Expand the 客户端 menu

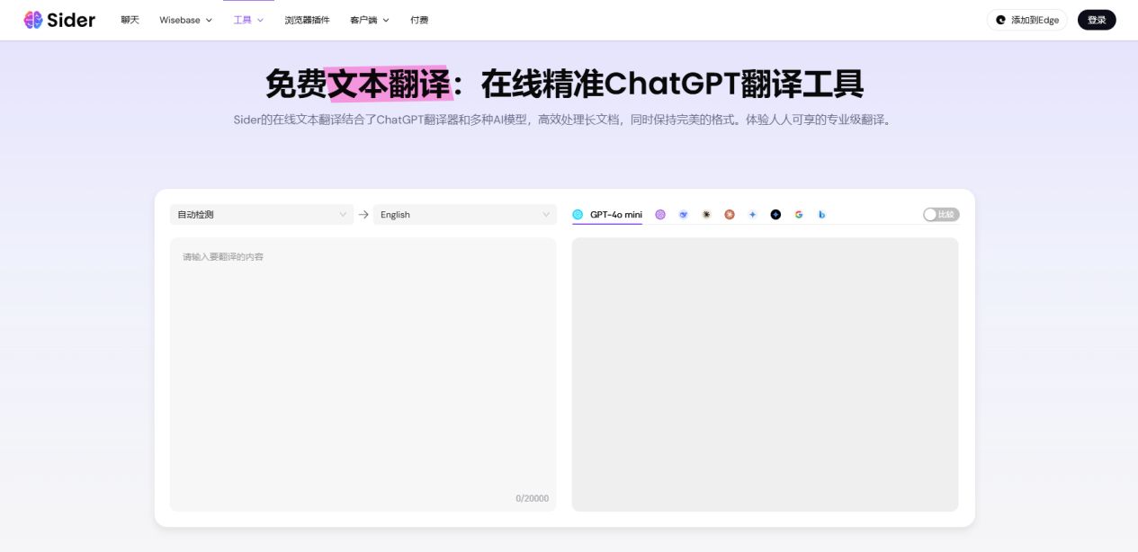click(x=370, y=20)
